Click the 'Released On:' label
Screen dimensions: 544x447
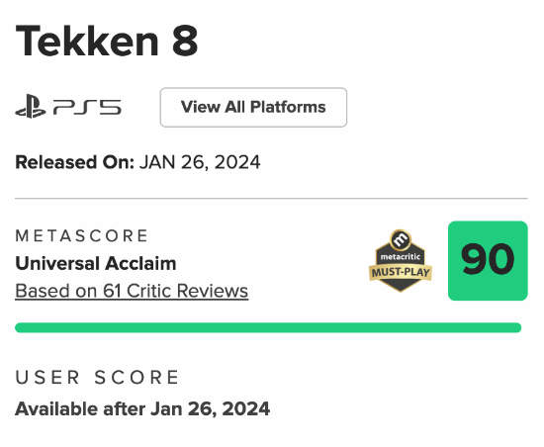74,162
